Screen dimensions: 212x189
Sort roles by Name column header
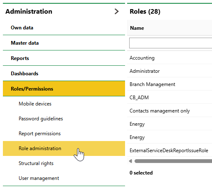[137, 28]
